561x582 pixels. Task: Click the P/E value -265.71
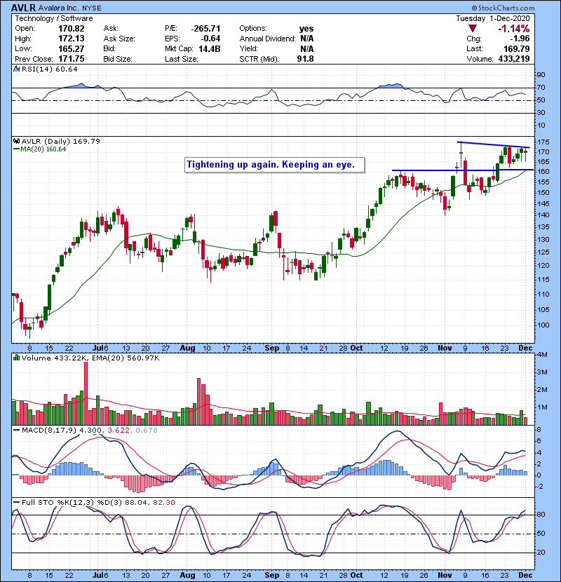point(205,29)
